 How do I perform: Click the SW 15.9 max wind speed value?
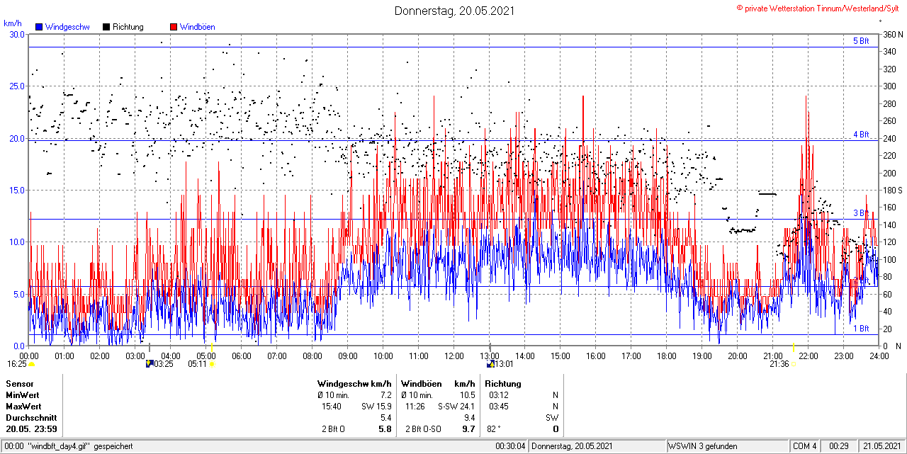coord(376,407)
